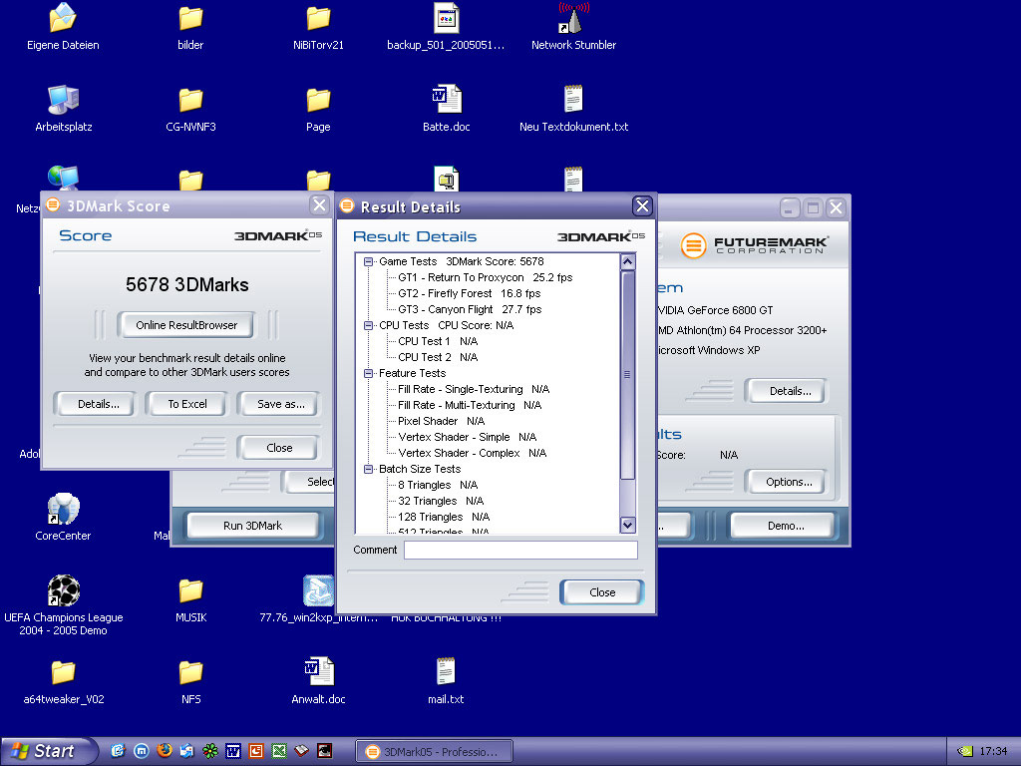1021x766 pixels.
Task: Select the GT2 - Firefly Forest row
Action: 470,294
